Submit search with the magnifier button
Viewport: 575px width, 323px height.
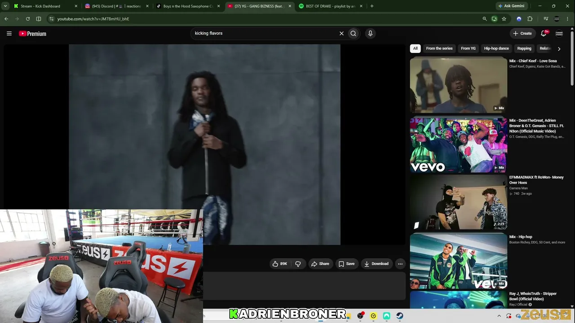coord(354,33)
